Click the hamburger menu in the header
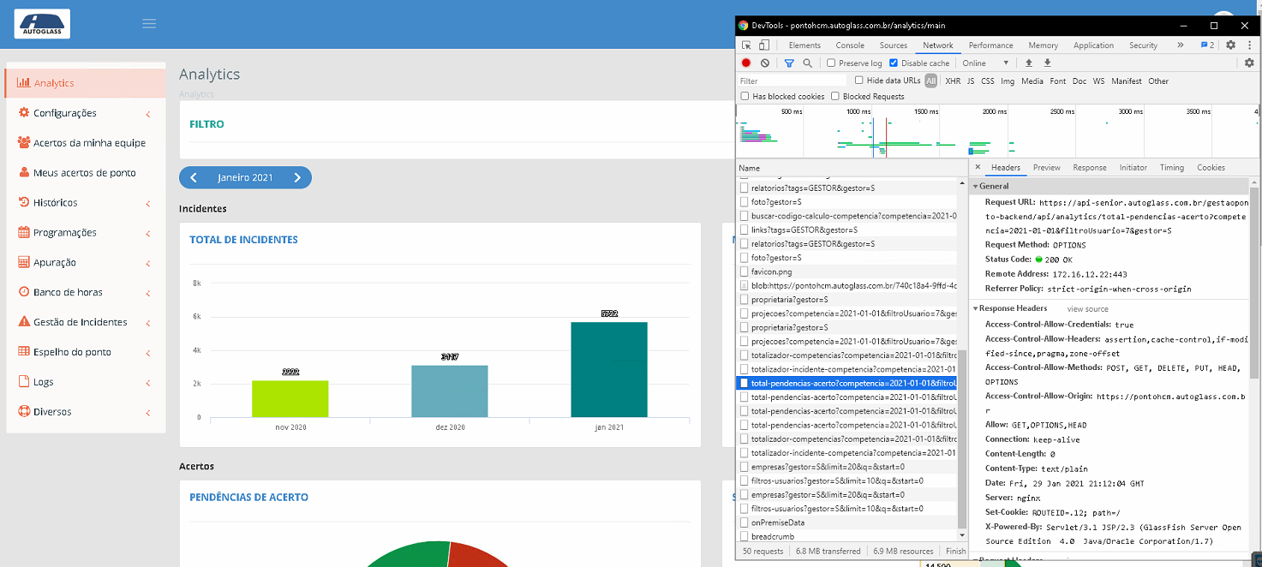1262x567 pixels. [149, 24]
